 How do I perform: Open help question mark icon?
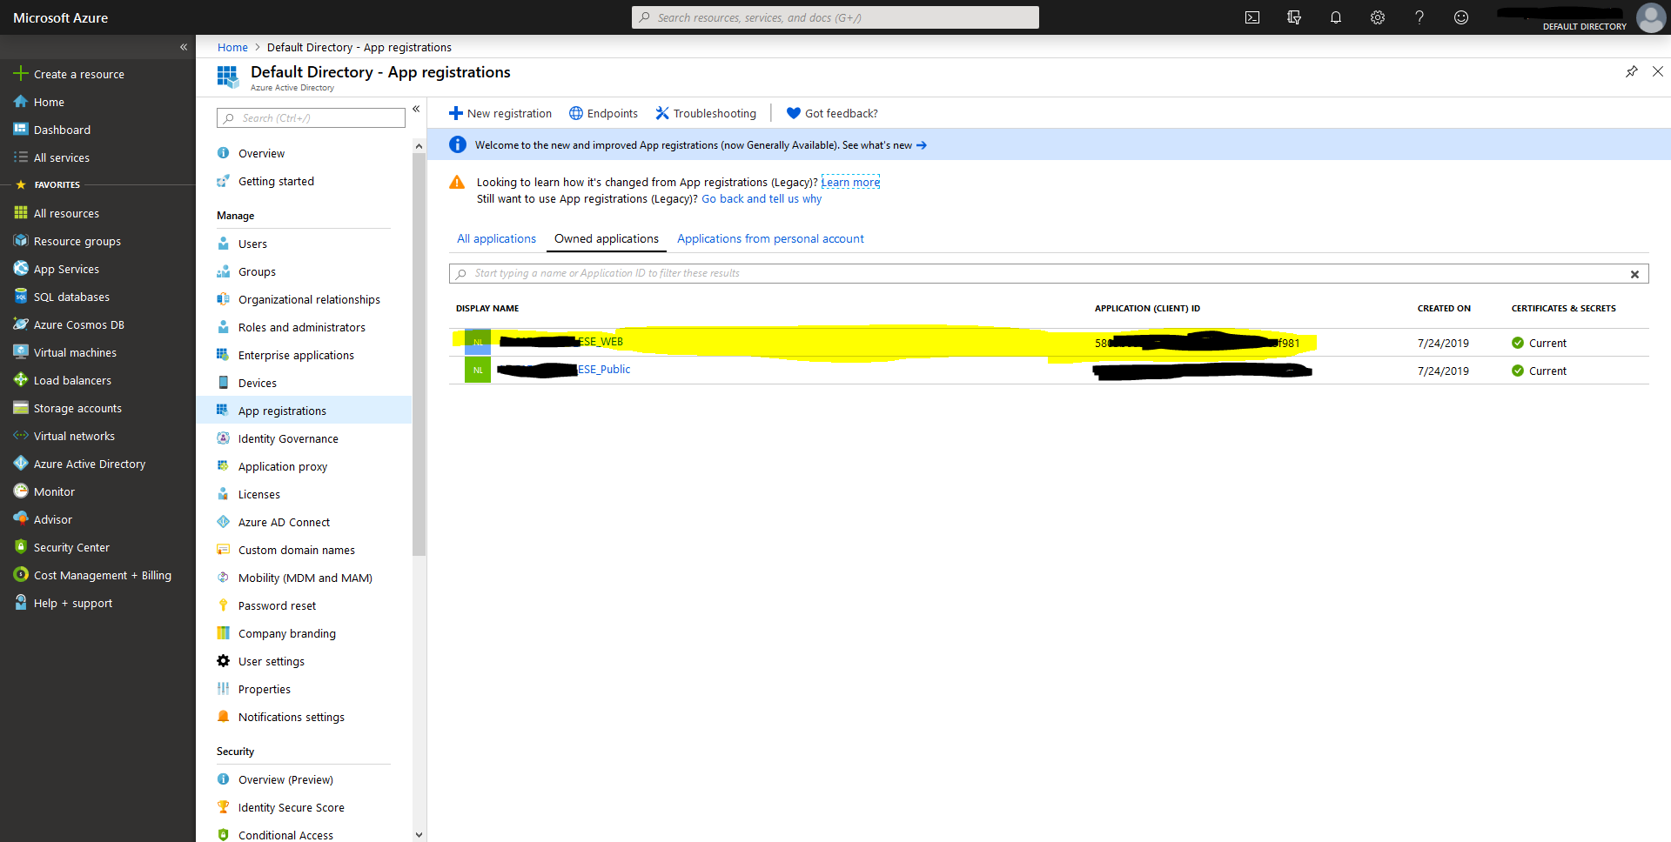1419,17
